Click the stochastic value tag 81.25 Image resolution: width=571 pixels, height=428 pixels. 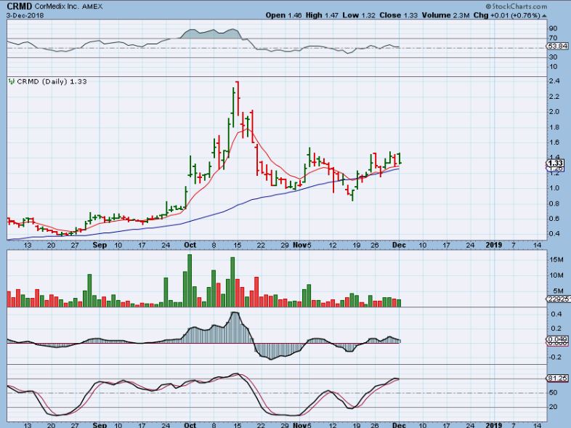[x=556, y=379]
